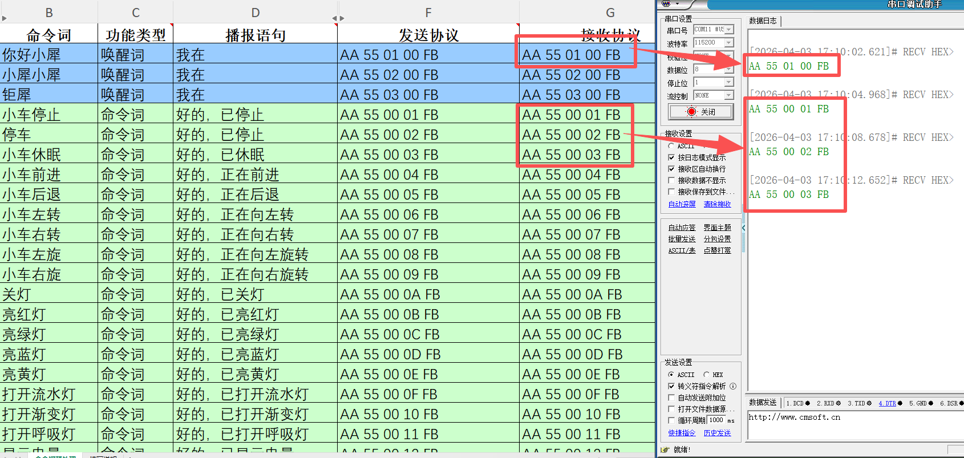
Task: Click info icon next to 转义符指令解析
Action: pyautogui.click(x=733, y=386)
